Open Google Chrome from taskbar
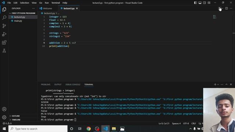235x132 pixels. click(88, 129)
